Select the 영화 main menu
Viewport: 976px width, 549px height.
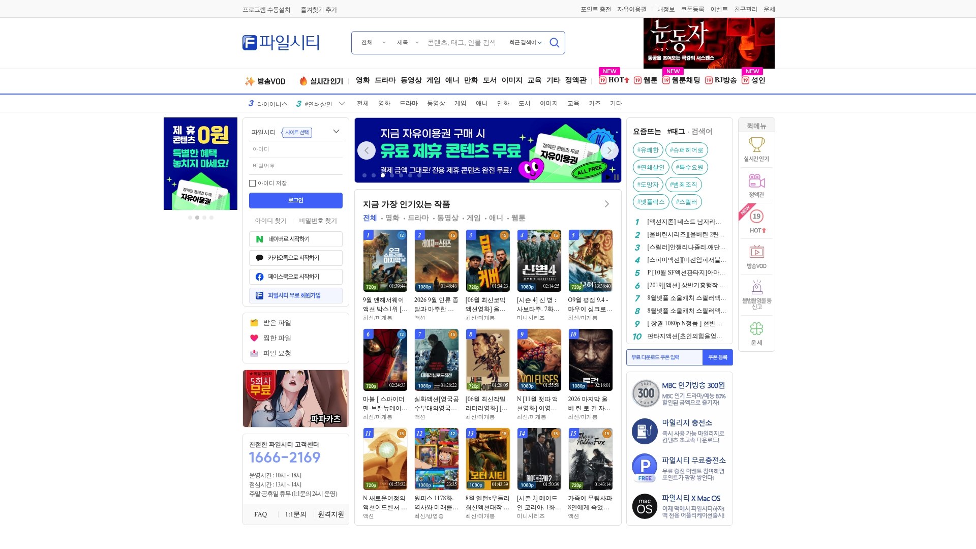(x=362, y=80)
